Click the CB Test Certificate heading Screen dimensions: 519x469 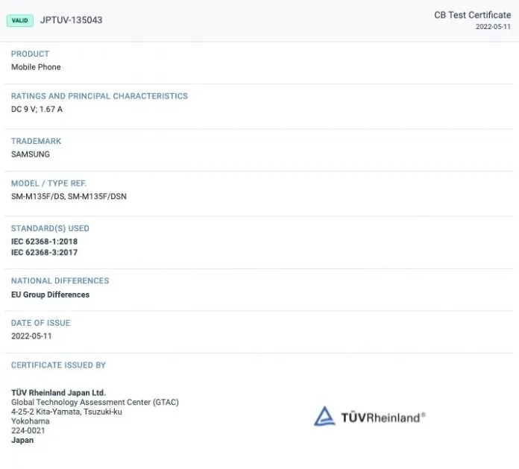tap(472, 15)
